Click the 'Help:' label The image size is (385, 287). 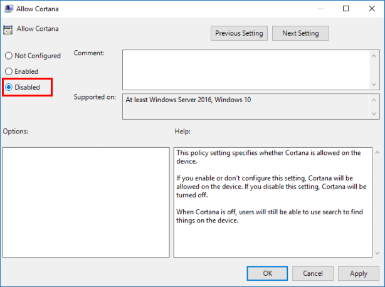182,131
